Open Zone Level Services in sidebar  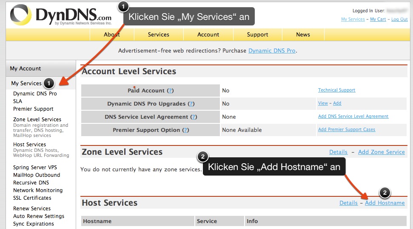[37, 120]
